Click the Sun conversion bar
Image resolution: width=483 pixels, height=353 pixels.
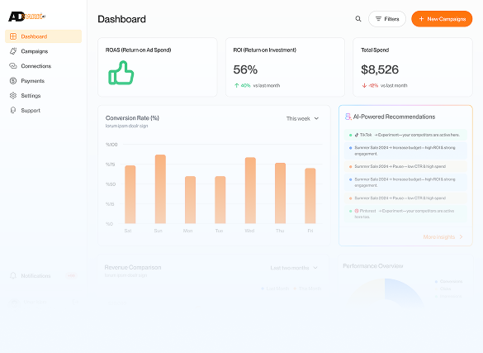pyautogui.click(x=160, y=189)
